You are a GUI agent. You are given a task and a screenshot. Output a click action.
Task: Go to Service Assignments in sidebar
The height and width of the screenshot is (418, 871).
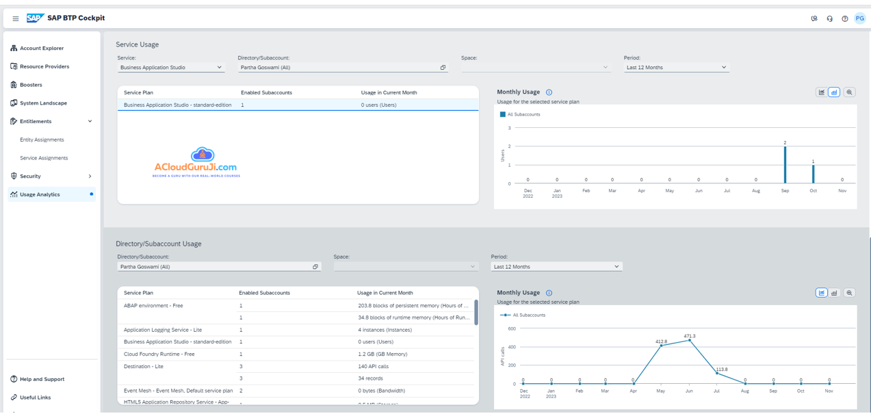click(44, 158)
